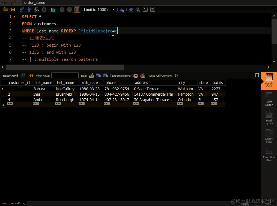This screenshot has height=206, width=277.
Task: Open Query Stats side panel
Action: pos(269,136)
